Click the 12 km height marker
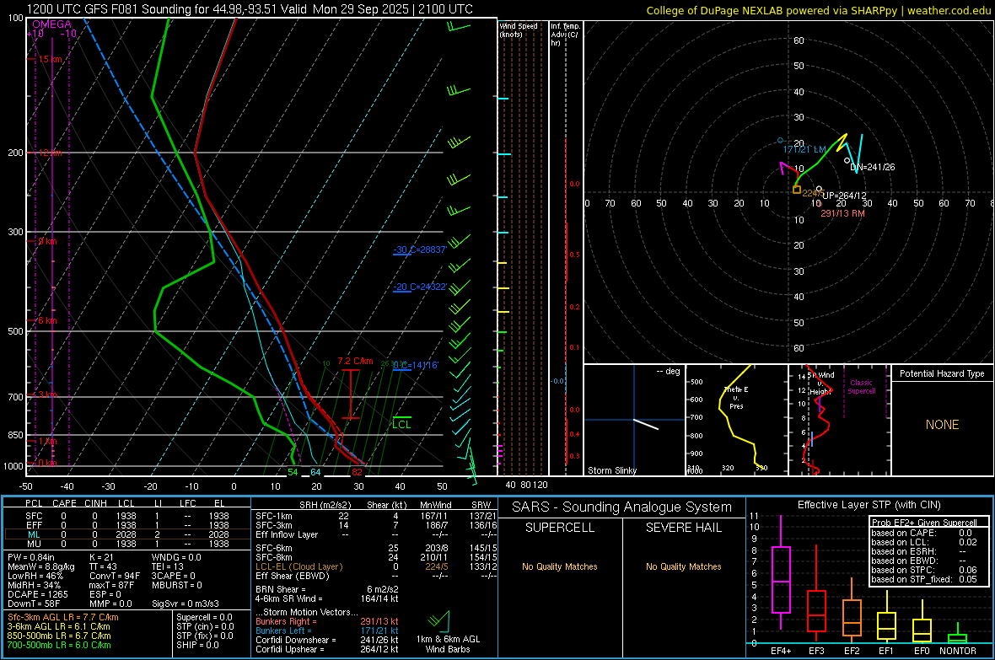995x660 pixels. [x=50, y=153]
